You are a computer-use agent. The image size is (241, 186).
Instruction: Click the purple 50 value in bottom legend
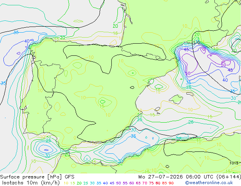click(x=119, y=183)
